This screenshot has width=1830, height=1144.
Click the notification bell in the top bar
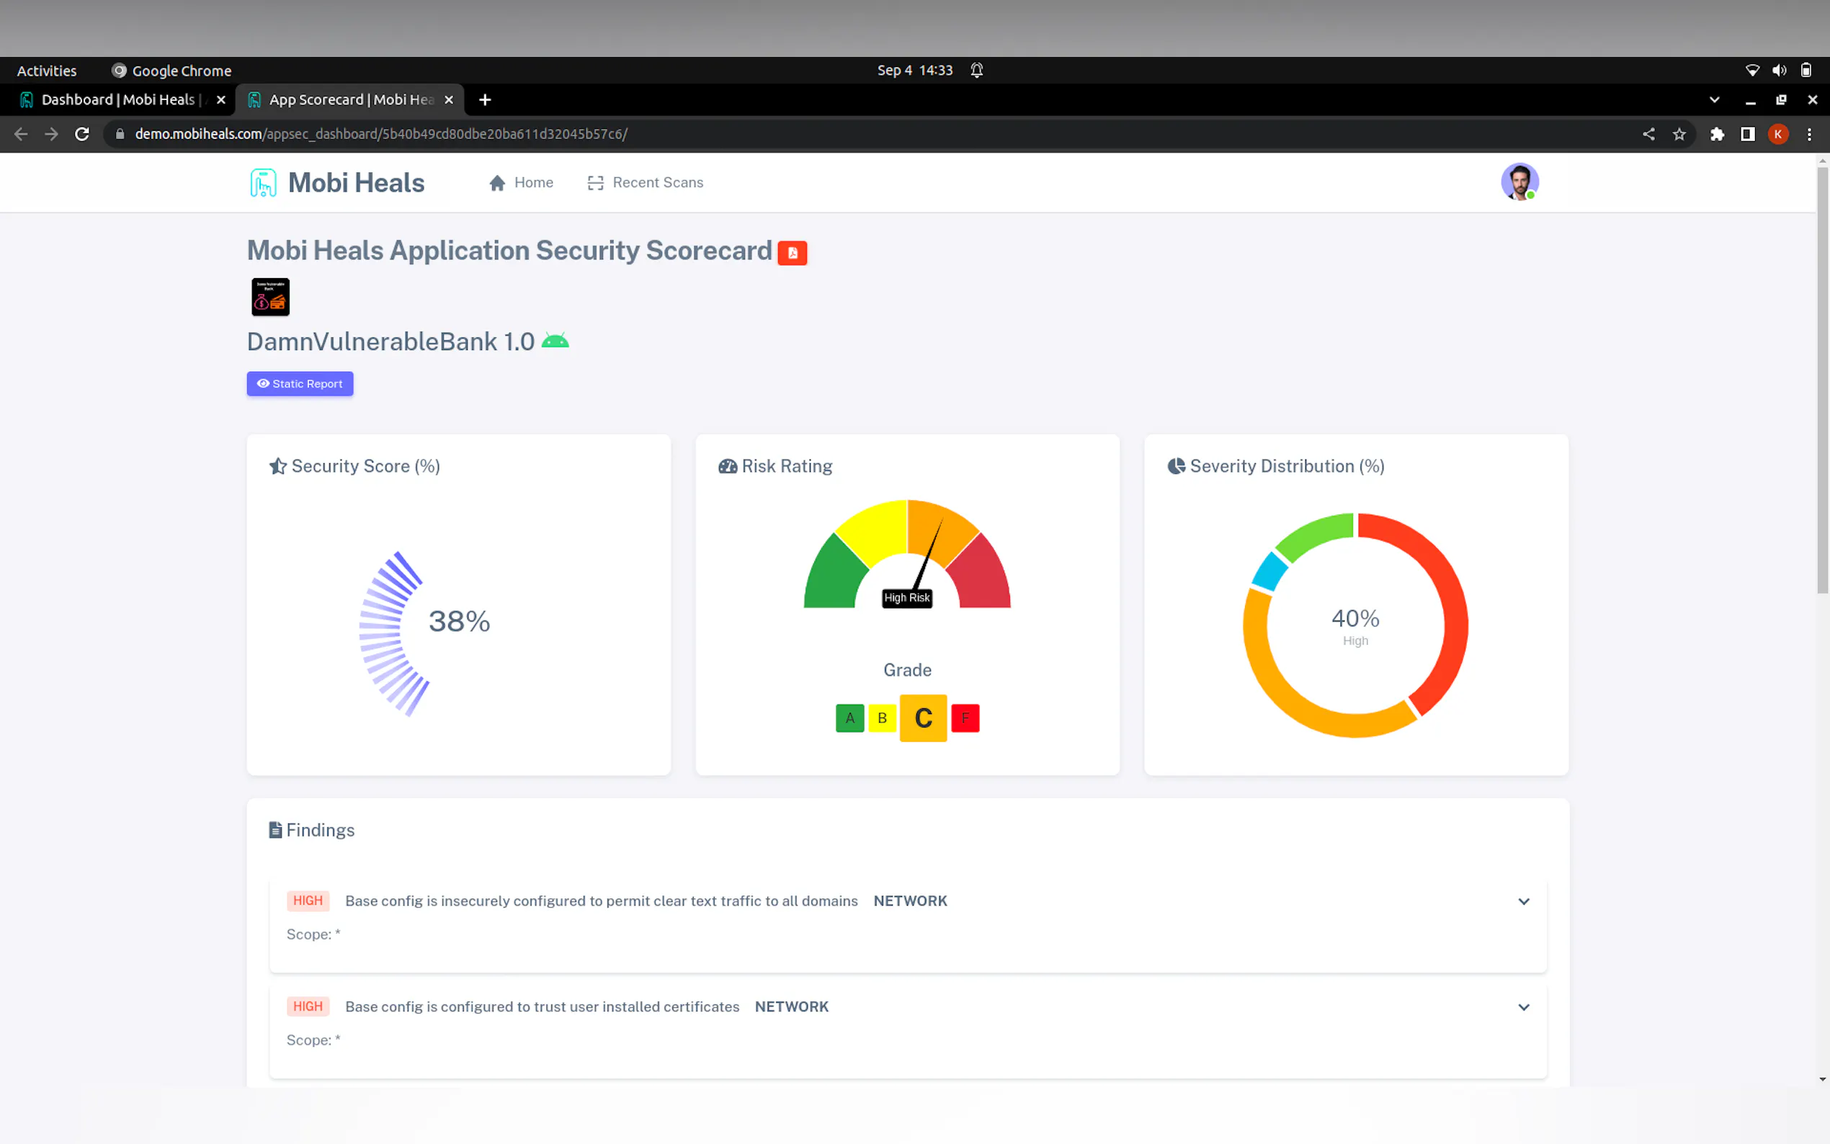click(977, 71)
